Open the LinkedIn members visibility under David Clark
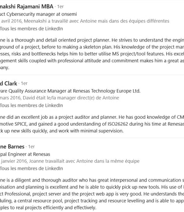This screenshot has width=184, height=212. [31, 106]
